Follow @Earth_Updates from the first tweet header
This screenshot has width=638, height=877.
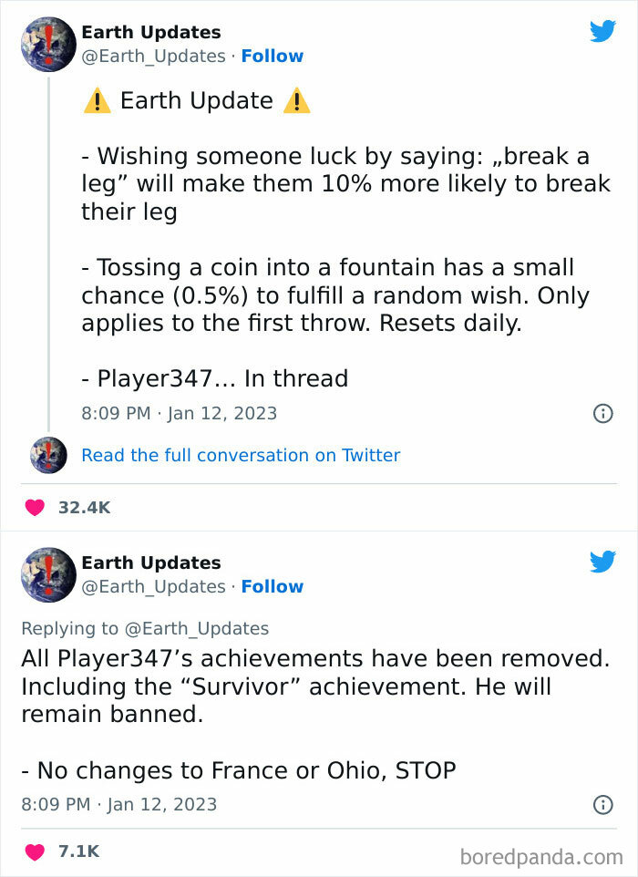click(273, 57)
